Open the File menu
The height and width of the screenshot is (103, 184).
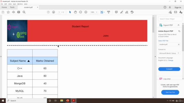click(2, 4)
